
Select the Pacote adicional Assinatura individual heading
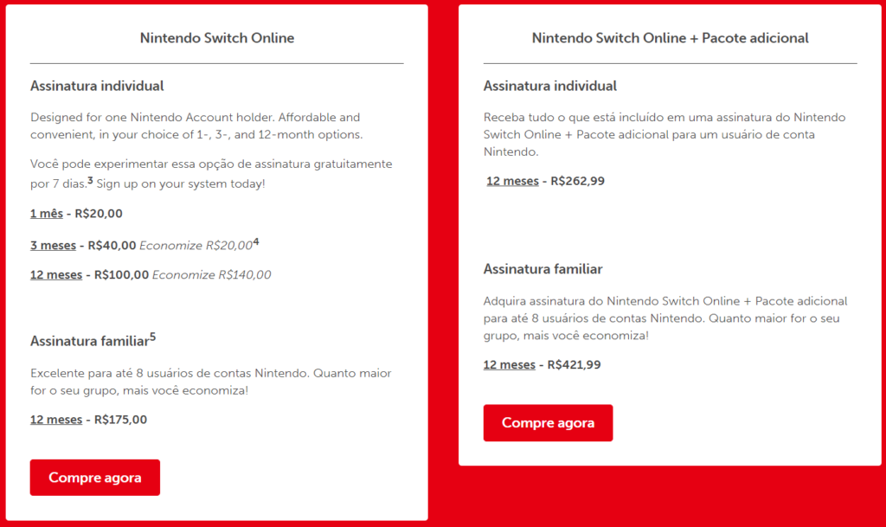pos(550,87)
